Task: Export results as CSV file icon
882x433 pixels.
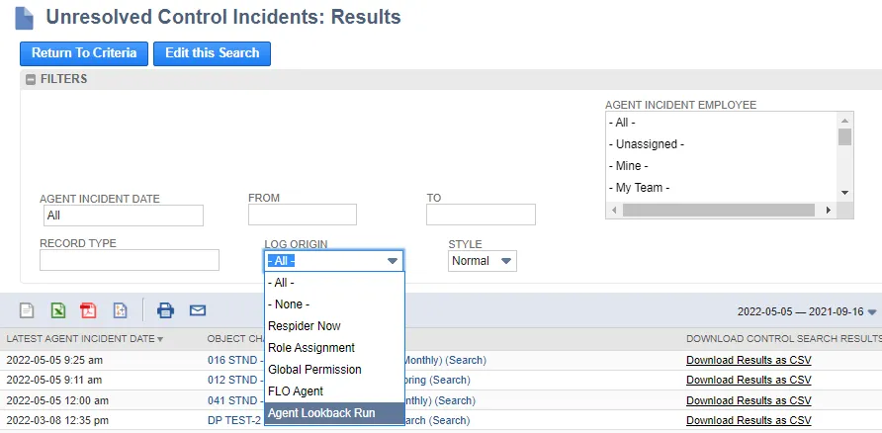Action: pyautogui.click(x=27, y=310)
